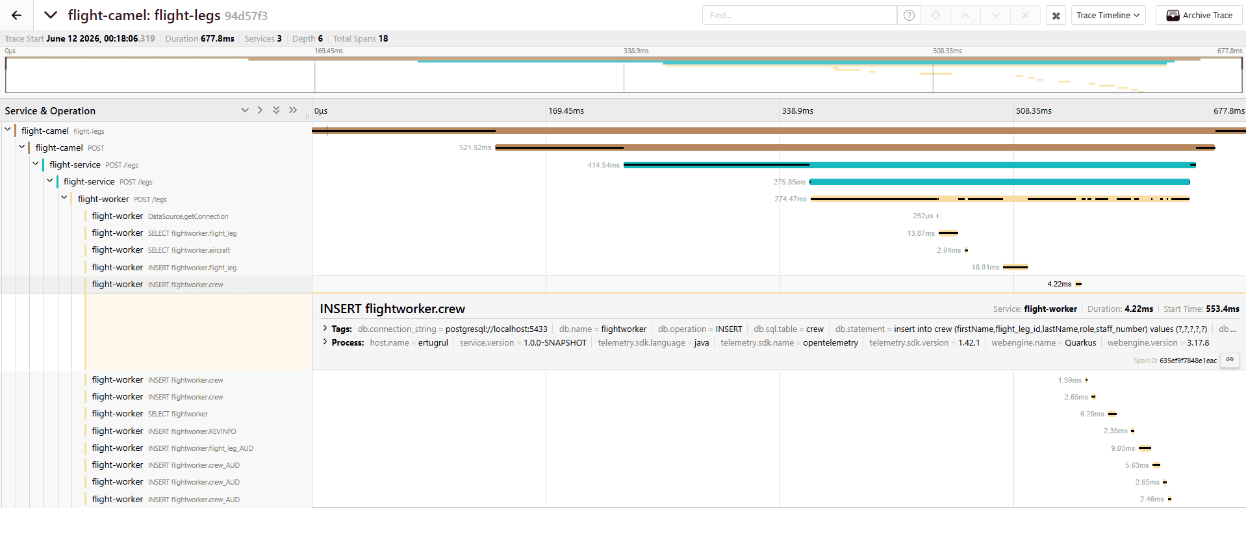Open the Trace Timeline view dropdown
This screenshot has width=1246, height=534.
click(1108, 15)
